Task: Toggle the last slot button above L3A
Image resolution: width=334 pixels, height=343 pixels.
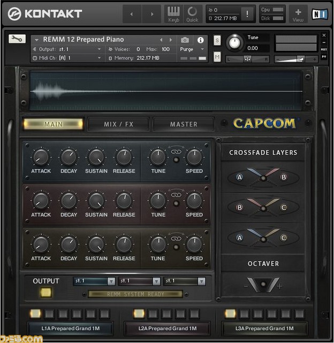Action: (x=300, y=314)
